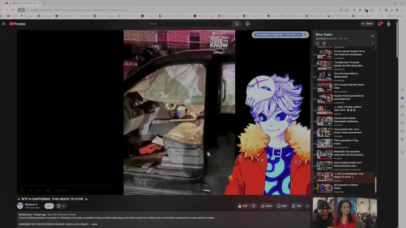Screen dimensions: 406x228
Task: Open "The Left's Nazi Fetish Is Getting Weird"
Action: [x=344, y=76]
